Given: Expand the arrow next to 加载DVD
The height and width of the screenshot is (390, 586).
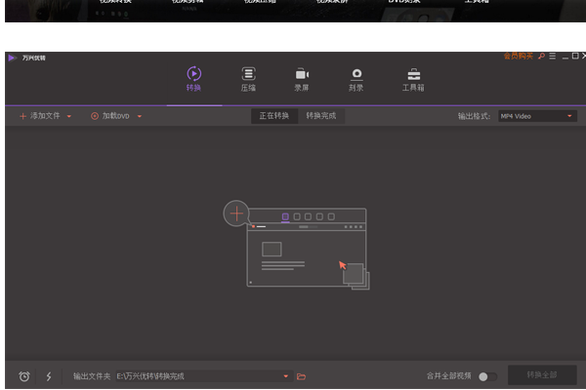Looking at the screenshot, I should (x=140, y=116).
